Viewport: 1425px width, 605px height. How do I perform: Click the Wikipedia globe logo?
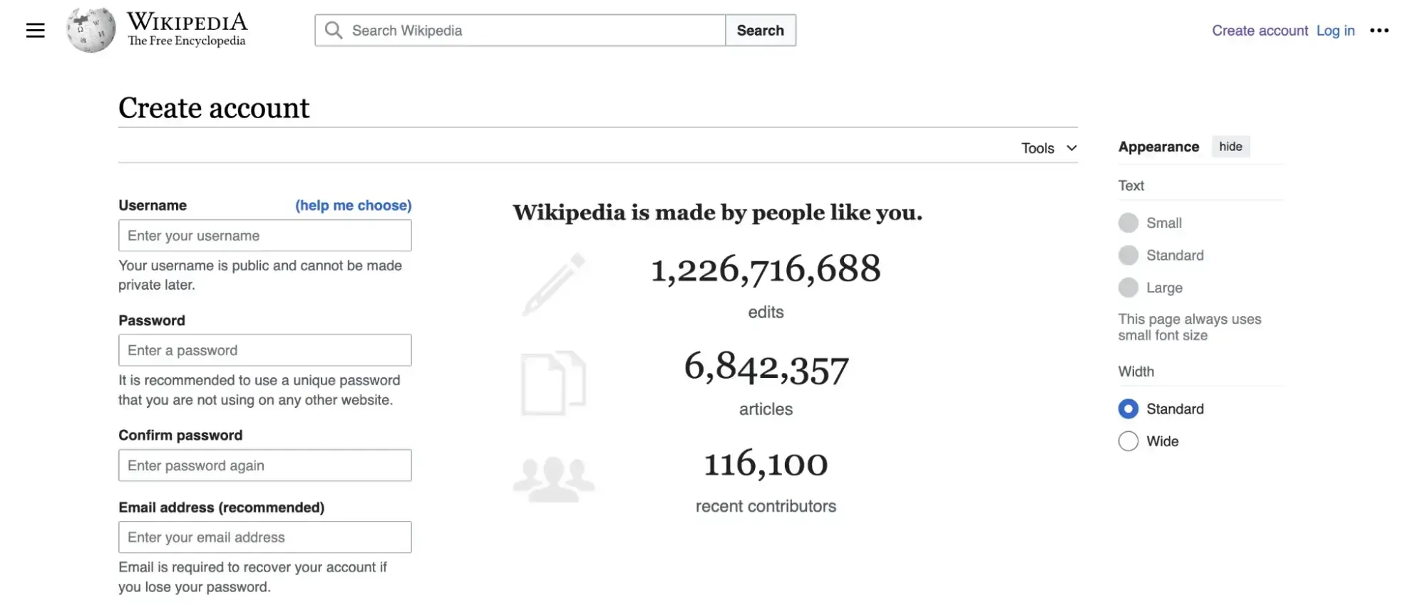tap(91, 30)
